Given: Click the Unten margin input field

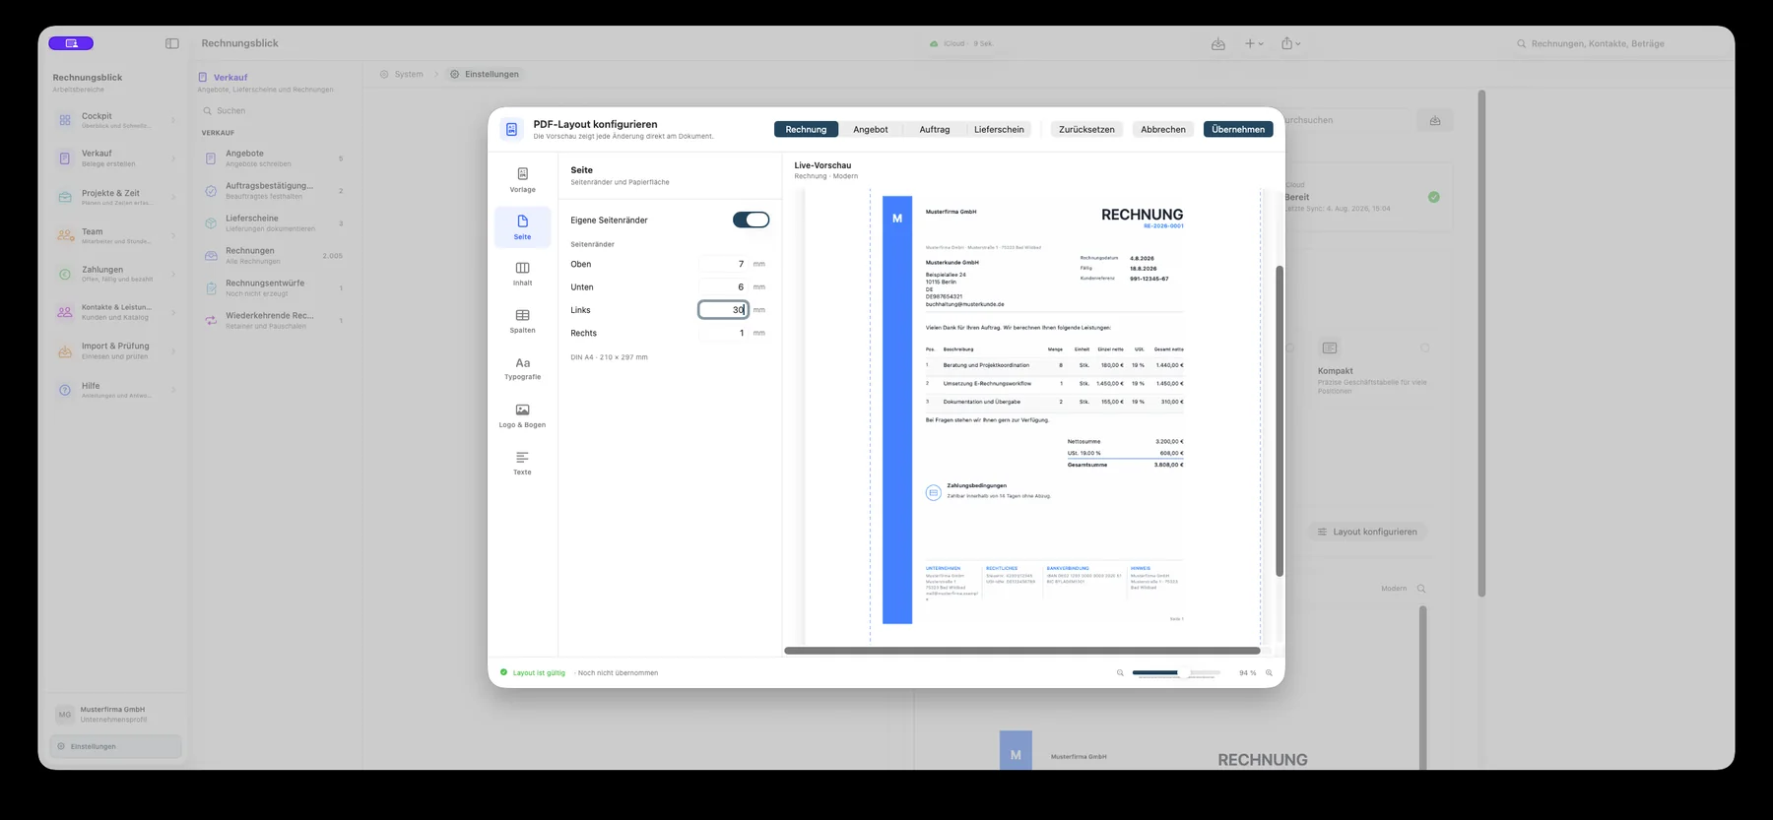Looking at the screenshot, I should tap(724, 287).
